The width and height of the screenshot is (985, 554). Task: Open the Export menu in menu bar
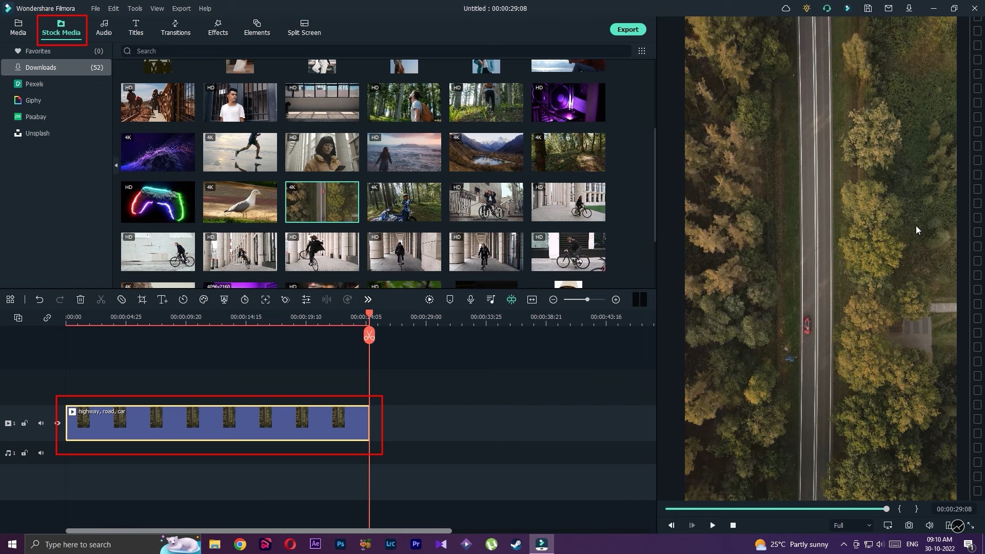tap(181, 8)
